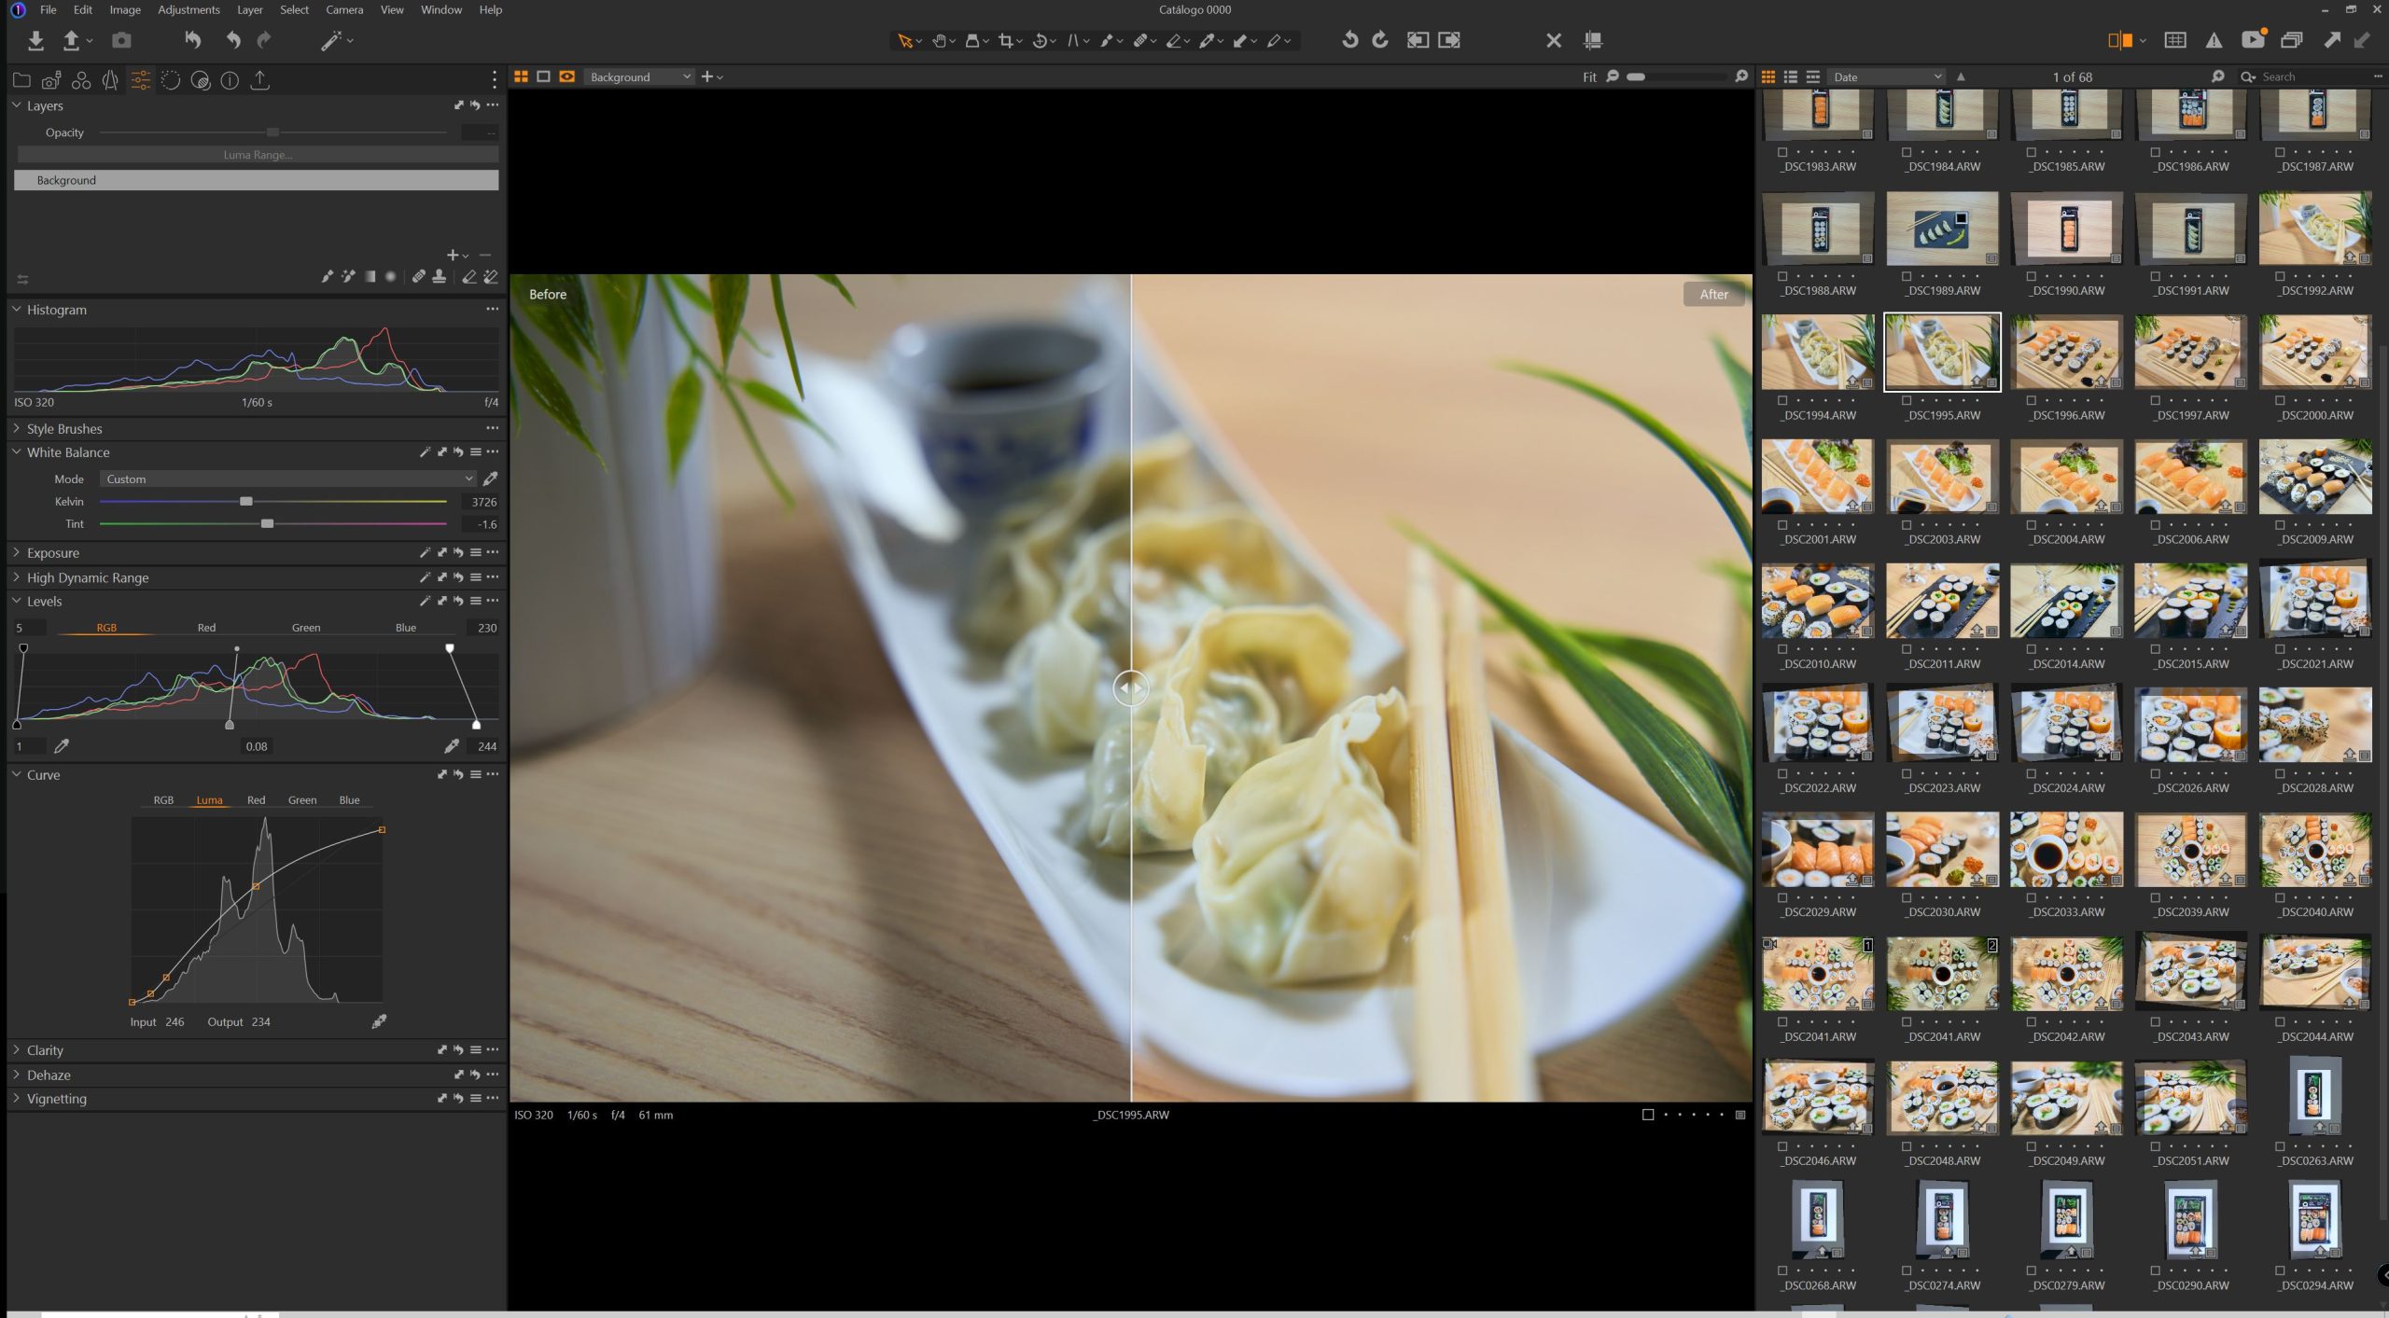Select the Crop tool in toolbar
Image resolution: width=2389 pixels, height=1318 pixels.
pos(1005,40)
